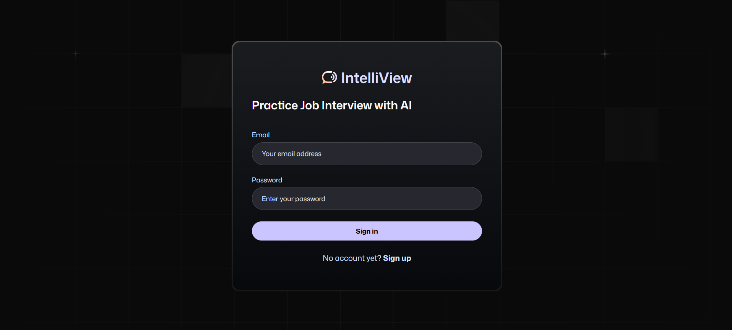Click the IntelliView speech bubble logo icon
This screenshot has width=732, height=330.
pos(329,78)
